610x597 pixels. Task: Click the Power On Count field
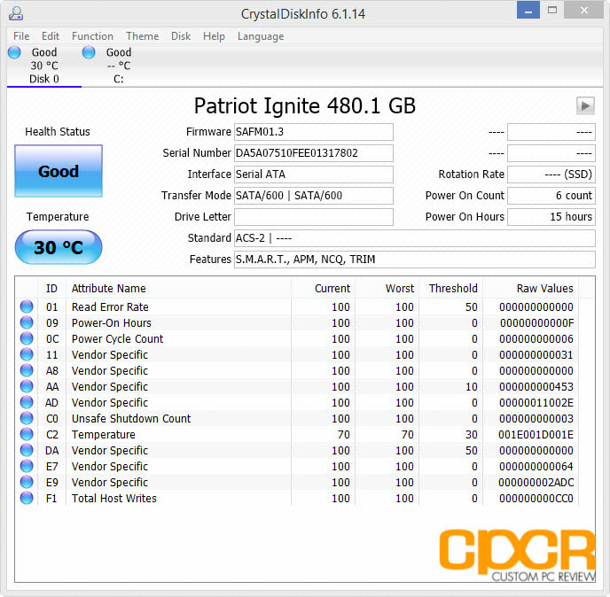[x=551, y=196]
